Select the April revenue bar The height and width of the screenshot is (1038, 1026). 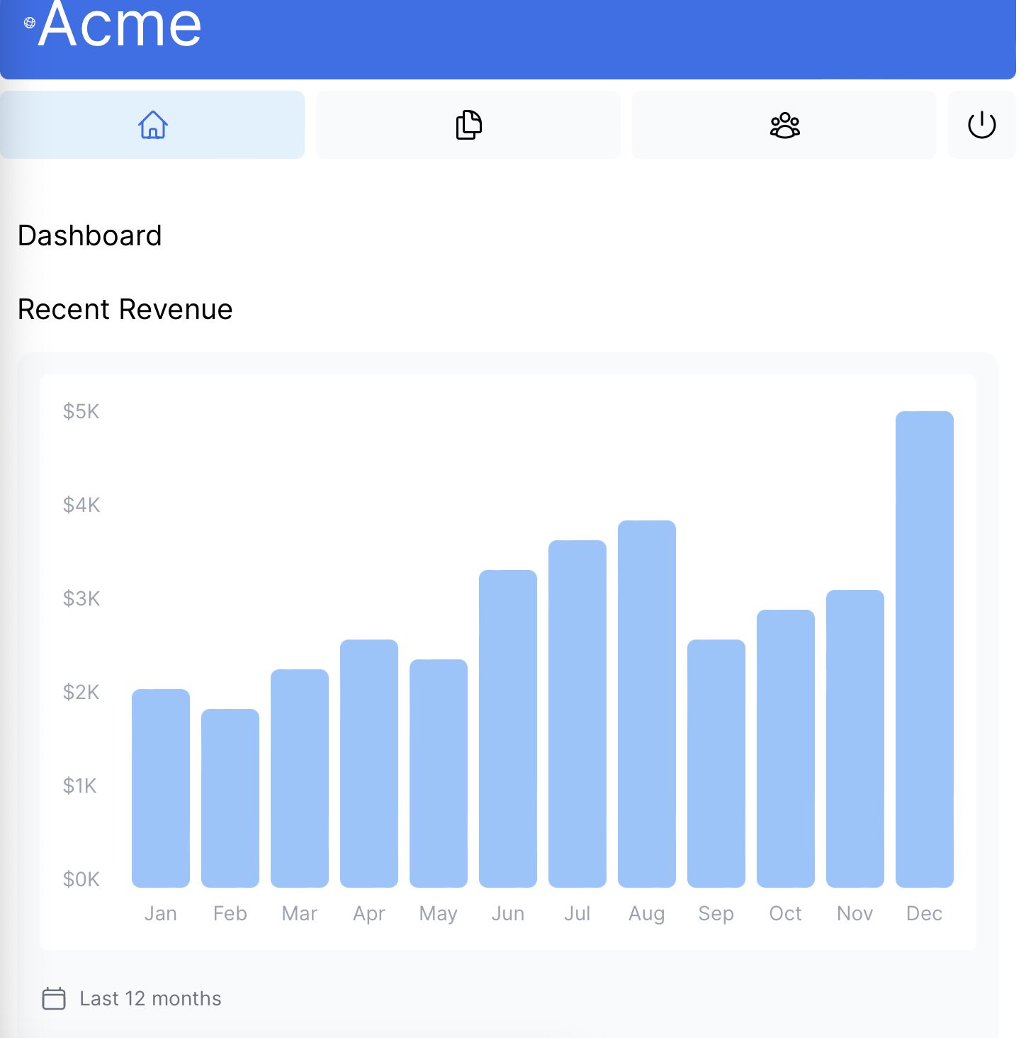click(x=369, y=763)
